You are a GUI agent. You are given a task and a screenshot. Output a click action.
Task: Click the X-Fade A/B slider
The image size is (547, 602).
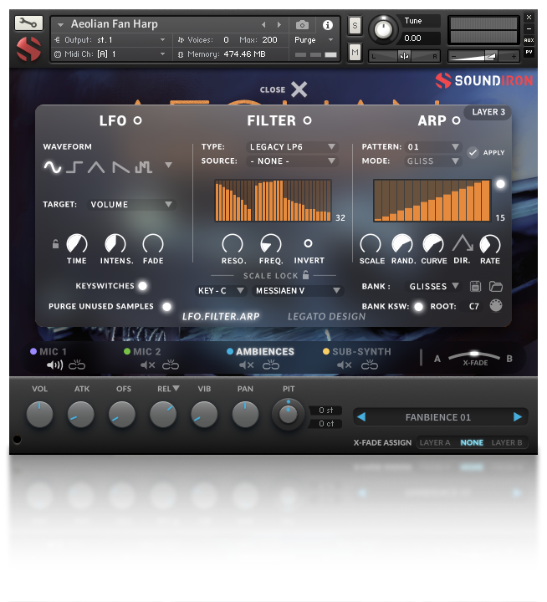click(474, 355)
